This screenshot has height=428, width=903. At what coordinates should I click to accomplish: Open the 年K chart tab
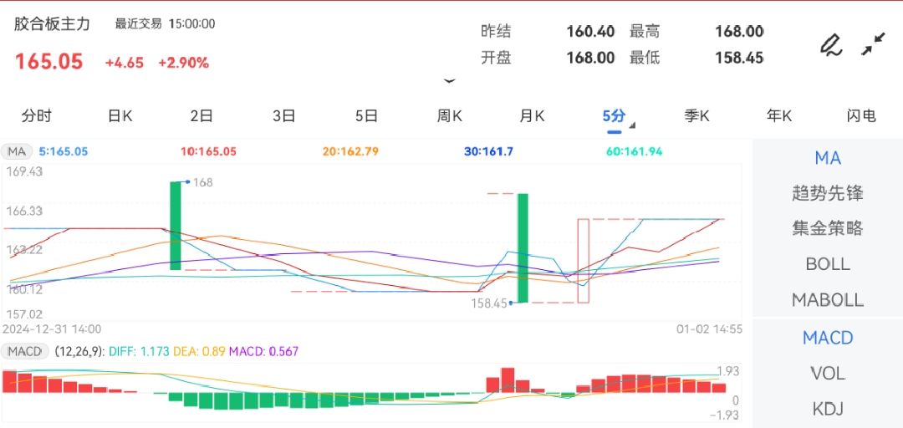point(778,116)
